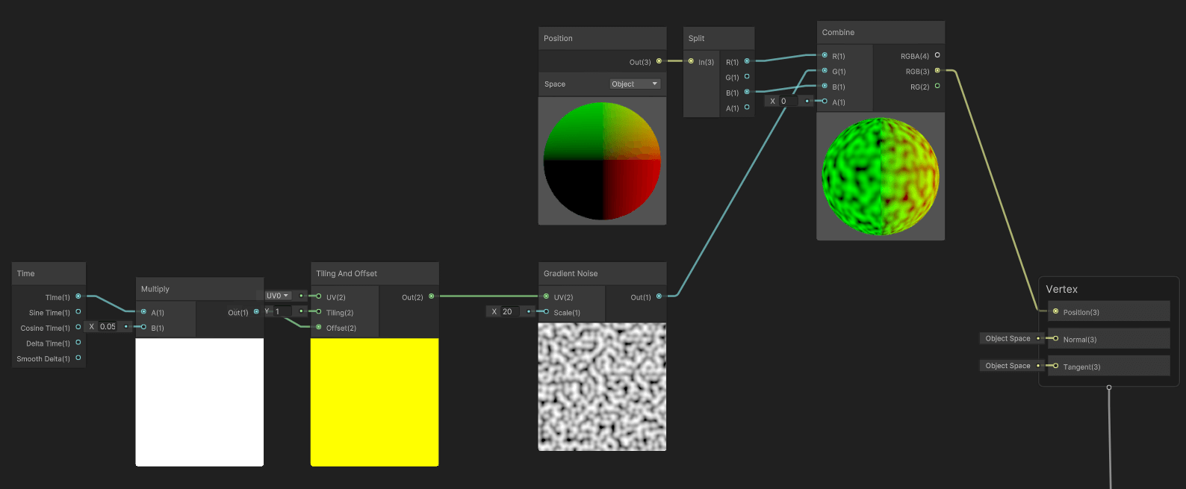This screenshot has height=489, width=1186.
Task: Click Combine RGBA(4) output port
Action: 937,55
